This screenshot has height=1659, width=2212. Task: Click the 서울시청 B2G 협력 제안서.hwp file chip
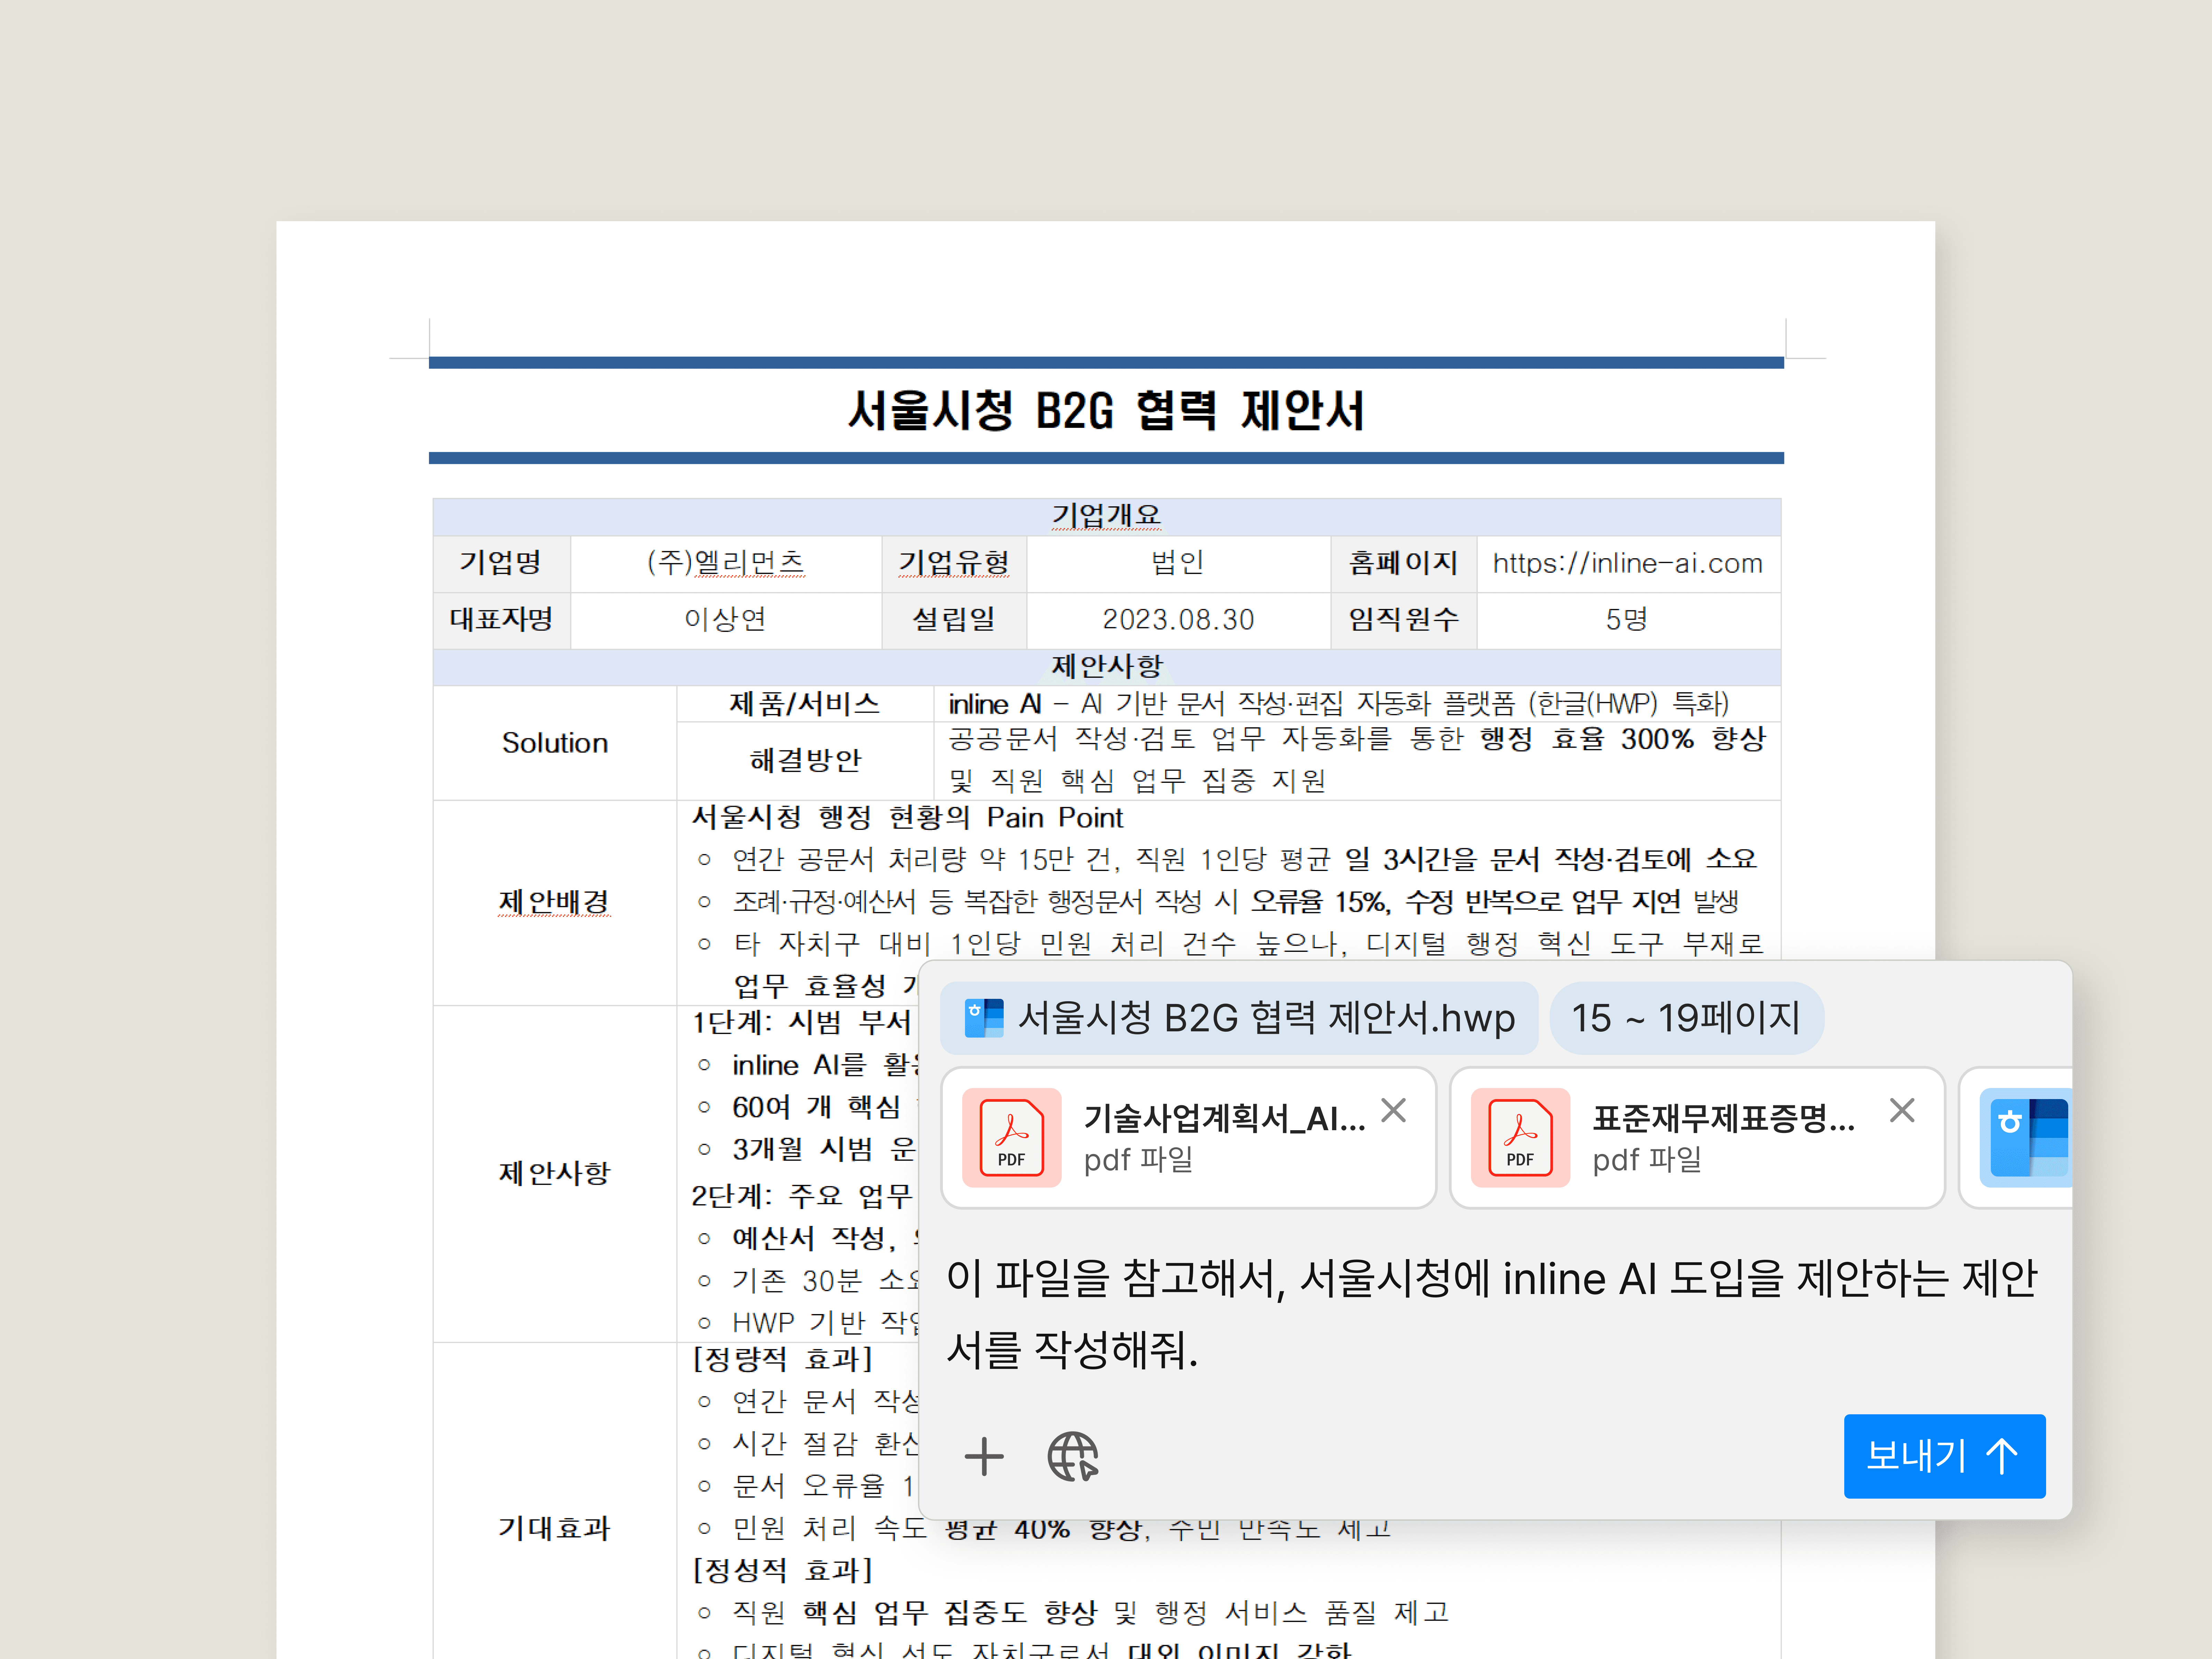click(x=1239, y=1018)
